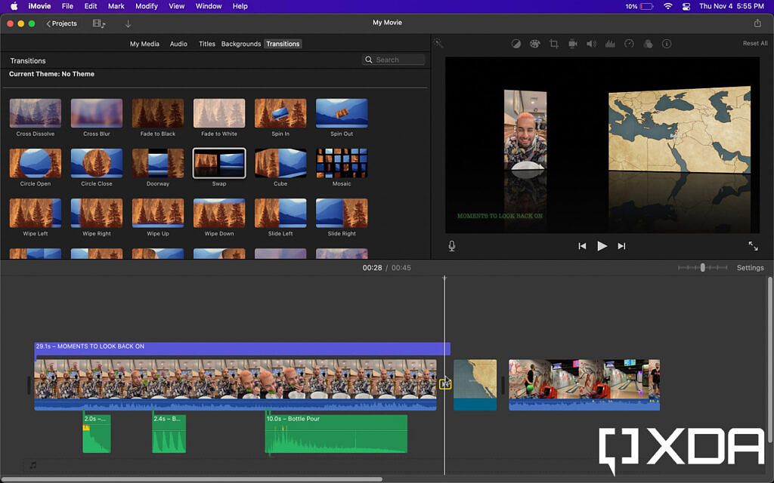The height and width of the screenshot is (483, 774).
Task: Click the Voiceover microphone icon
Action: (451, 245)
